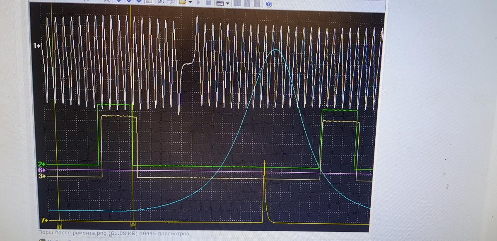Expand the dropdown arrow beside folder icon
This screenshot has width=497, height=241.
190,2
